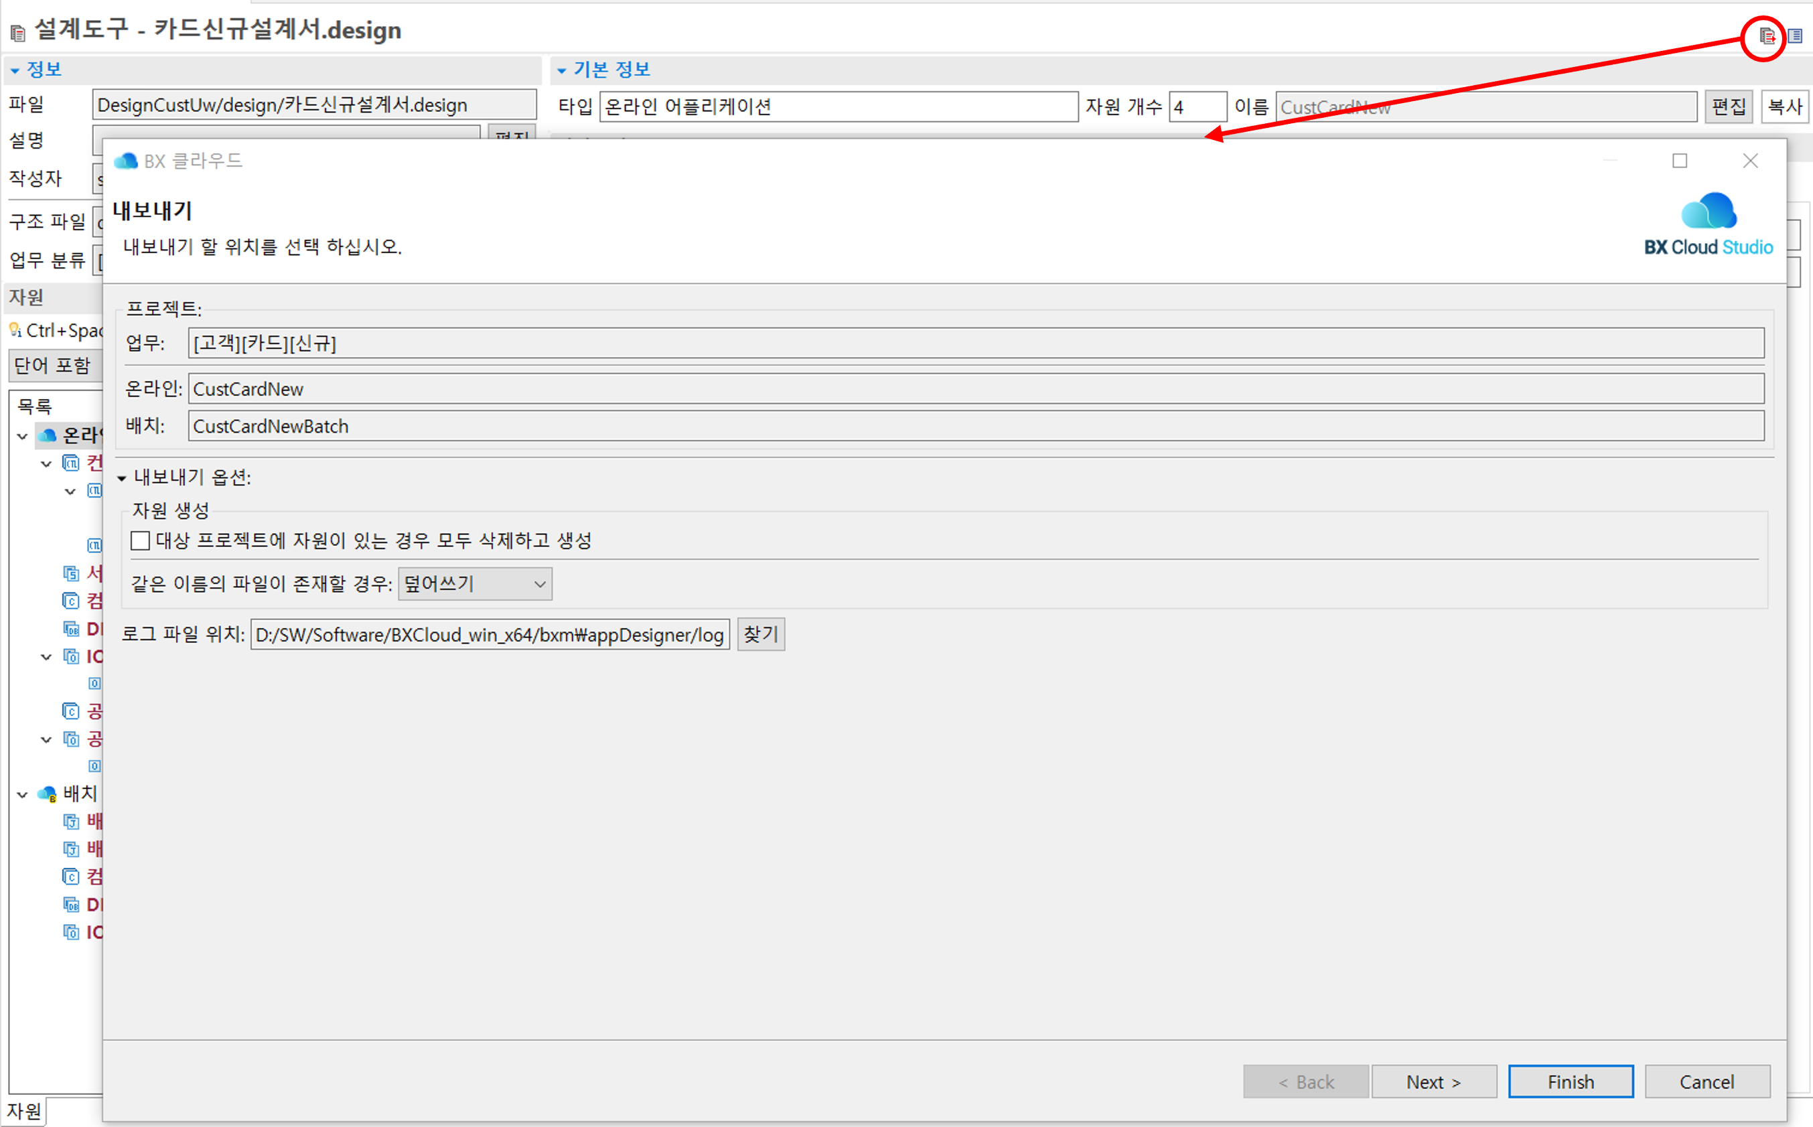This screenshot has height=1127, width=1813.
Task: Click the 로그 파일 위치 path field
Action: click(490, 634)
